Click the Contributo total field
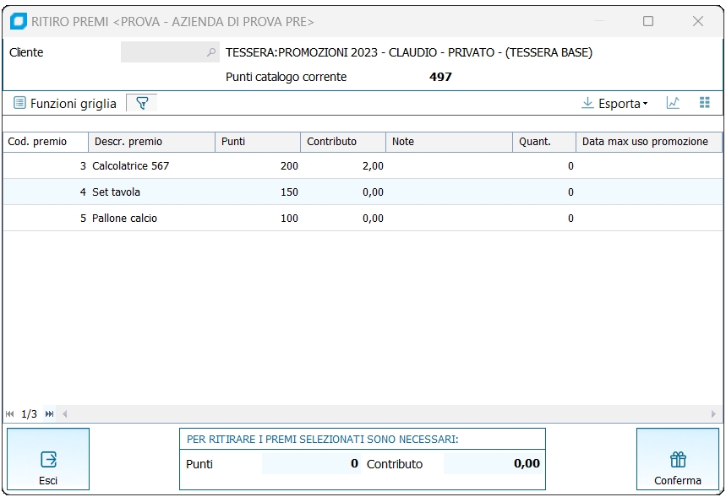Screen dimensions: 726x497 [x=493, y=463]
